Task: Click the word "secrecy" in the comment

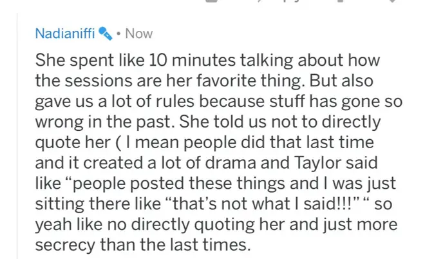Action: [x=65, y=245]
